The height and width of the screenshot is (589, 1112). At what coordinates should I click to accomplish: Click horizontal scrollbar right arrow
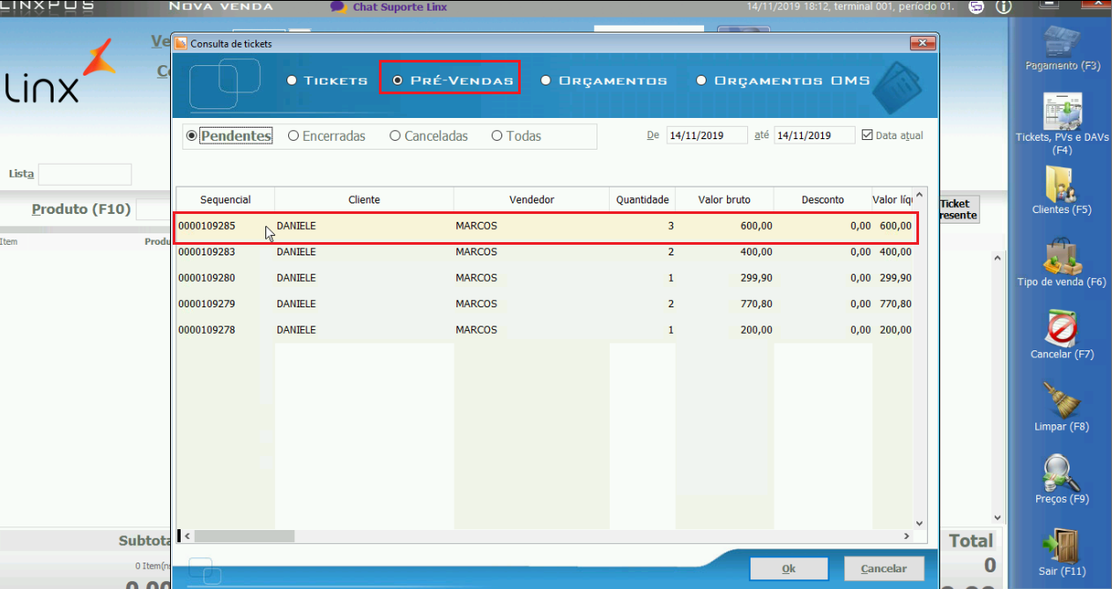tap(907, 535)
